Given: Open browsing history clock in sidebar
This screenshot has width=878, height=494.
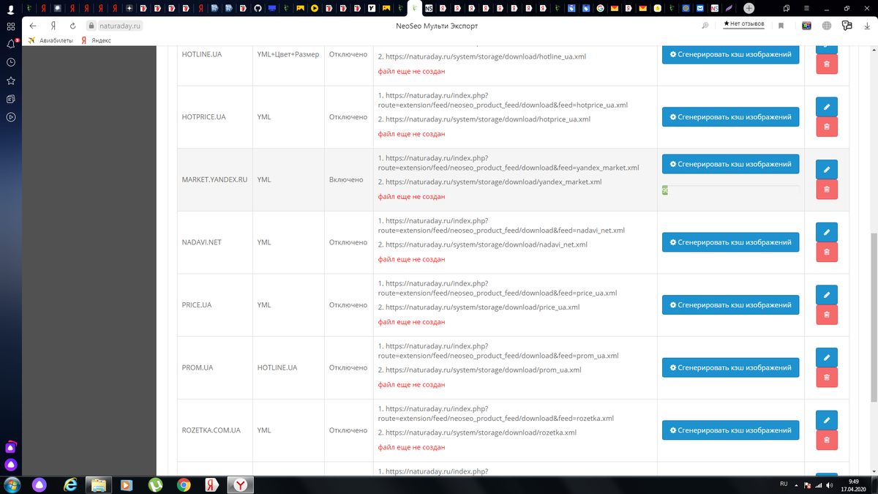Looking at the screenshot, I should [11, 62].
